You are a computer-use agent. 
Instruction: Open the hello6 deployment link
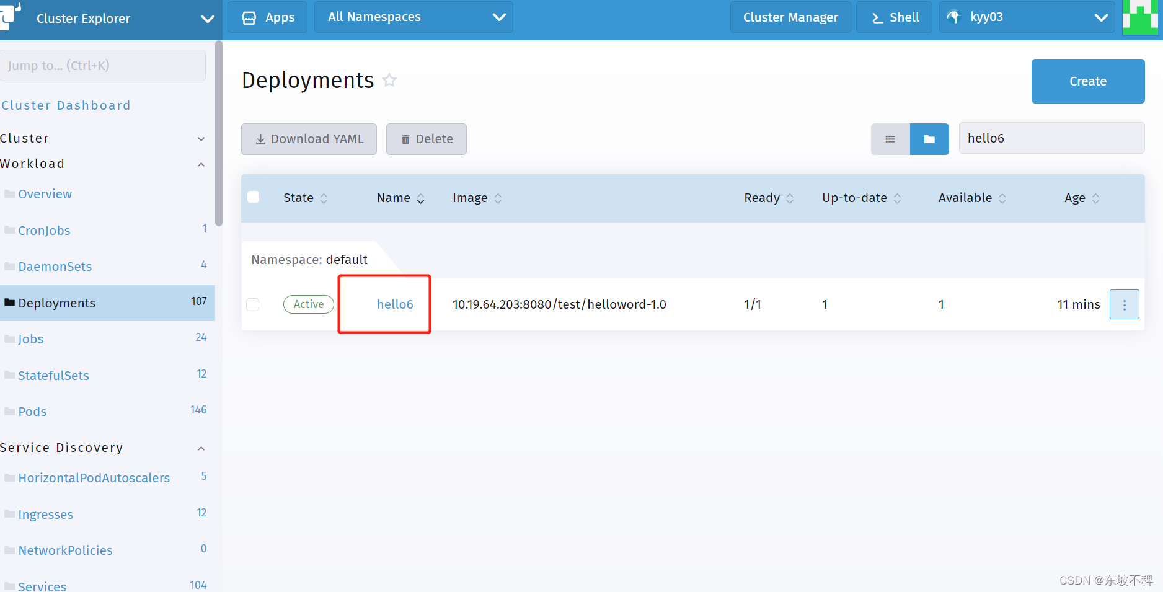395,304
